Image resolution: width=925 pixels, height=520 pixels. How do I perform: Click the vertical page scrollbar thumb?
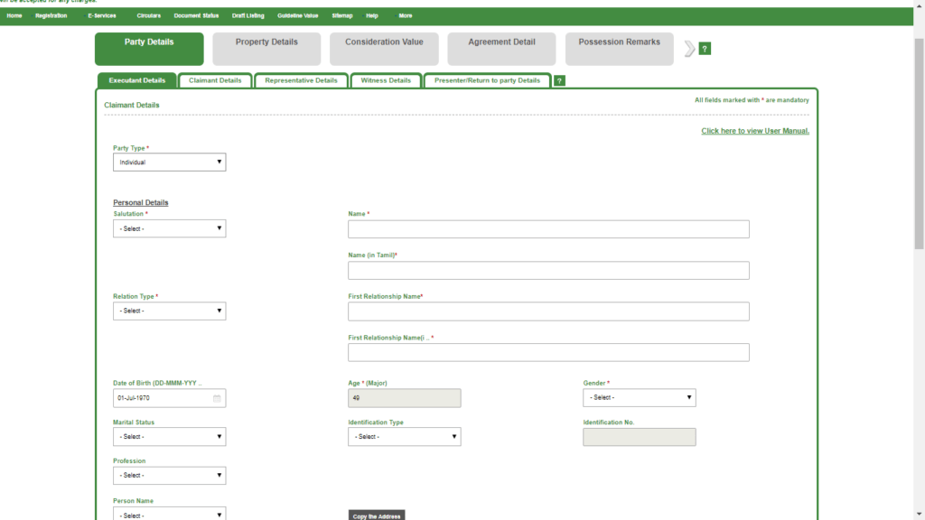[x=919, y=144]
